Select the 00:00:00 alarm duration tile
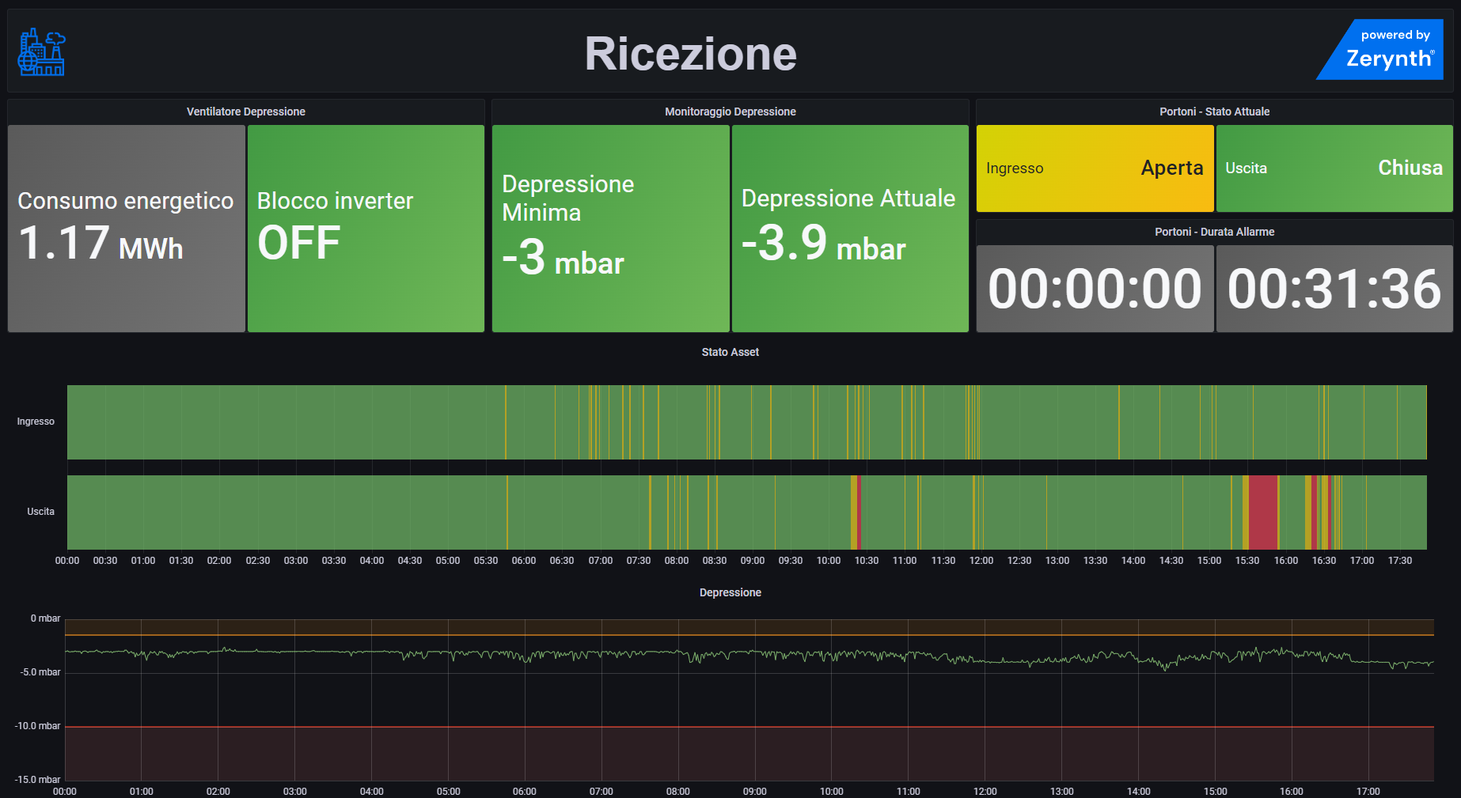The image size is (1461, 798). (x=1095, y=289)
